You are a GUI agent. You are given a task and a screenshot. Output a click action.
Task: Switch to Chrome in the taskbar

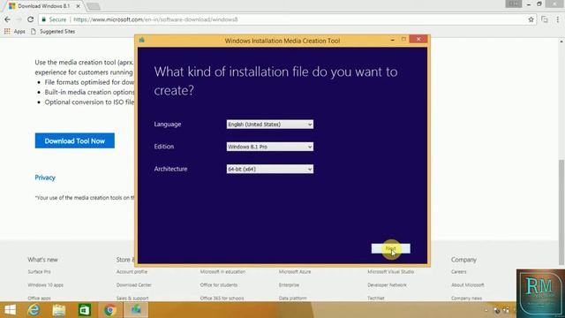(x=109, y=310)
